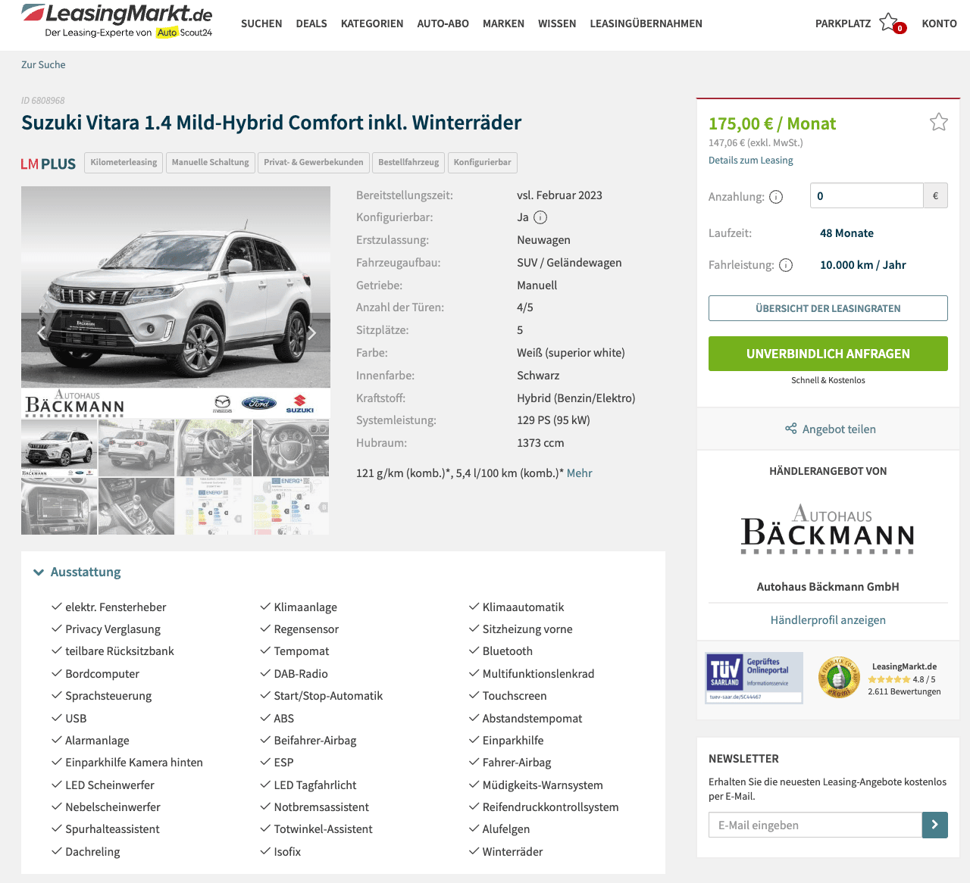Click ÜBERSICHT DER LEASINGRATEN button

coord(828,308)
